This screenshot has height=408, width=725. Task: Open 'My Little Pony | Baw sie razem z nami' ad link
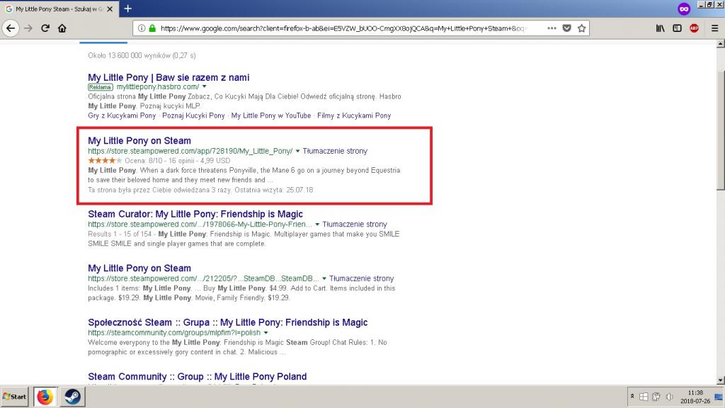tap(169, 77)
